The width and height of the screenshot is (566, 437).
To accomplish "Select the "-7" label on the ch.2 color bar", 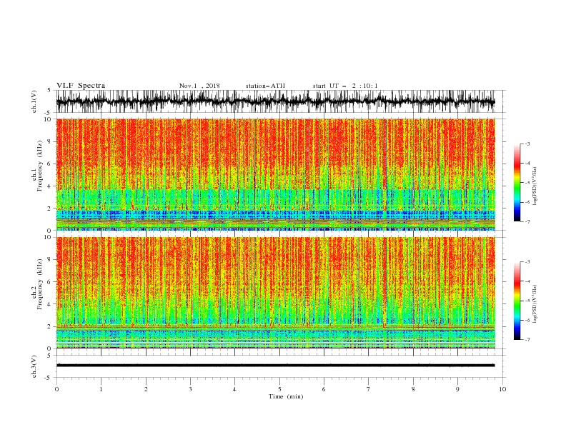I will (x=527, y=340).
